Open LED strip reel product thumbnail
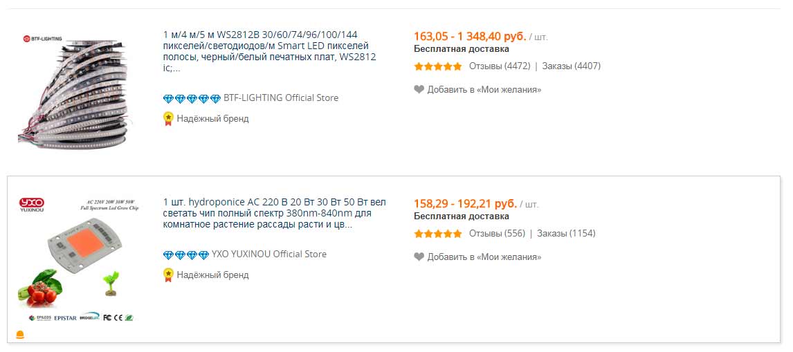 point(74,89)
